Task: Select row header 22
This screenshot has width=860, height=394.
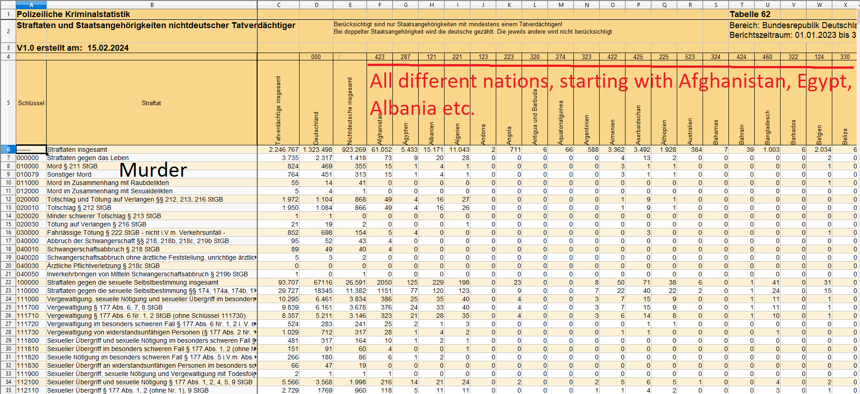Action: [8, 282]
